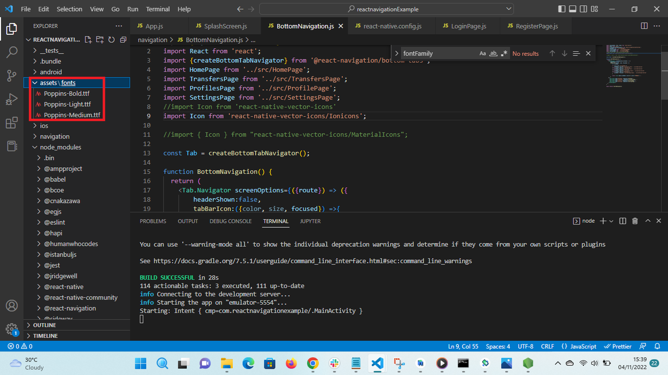The image size is (668, 375).
Task: Open the Terminal menu
Action: click(158, 9)
